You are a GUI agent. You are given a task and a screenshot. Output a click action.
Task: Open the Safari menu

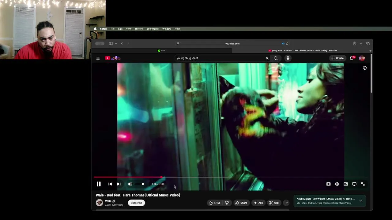coord(104,29)
